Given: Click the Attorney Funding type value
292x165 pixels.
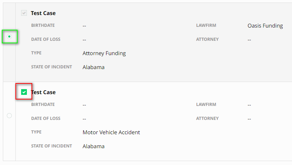Looking at the screenshot, I should click(x=104, y=53).
